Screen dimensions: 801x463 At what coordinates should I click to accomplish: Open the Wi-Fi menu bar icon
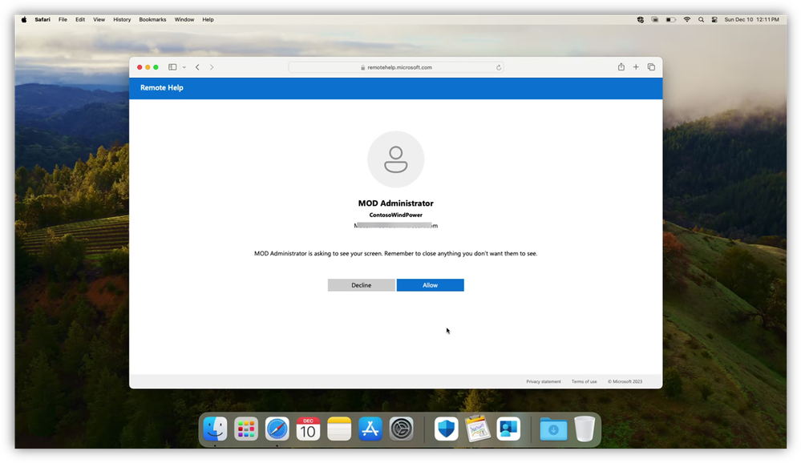tap(687, 20)
